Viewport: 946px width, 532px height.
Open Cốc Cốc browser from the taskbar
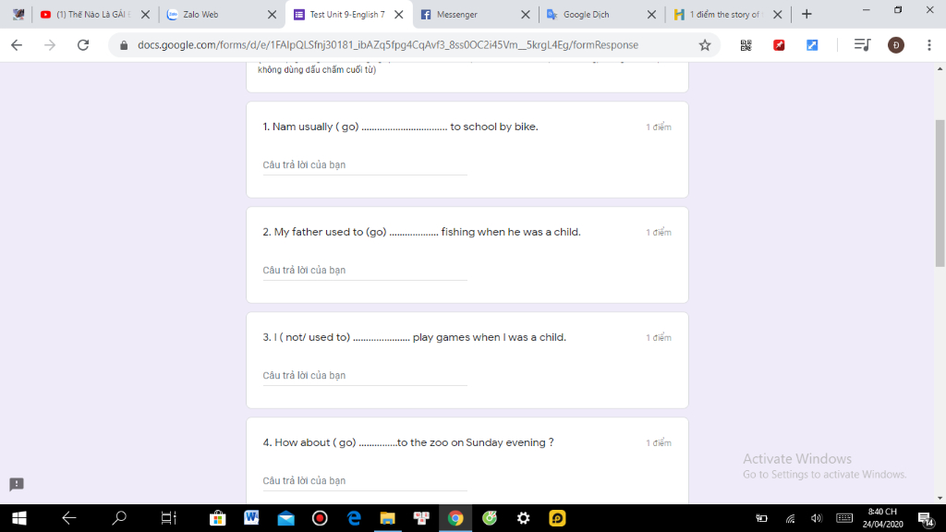pos(490,518)
